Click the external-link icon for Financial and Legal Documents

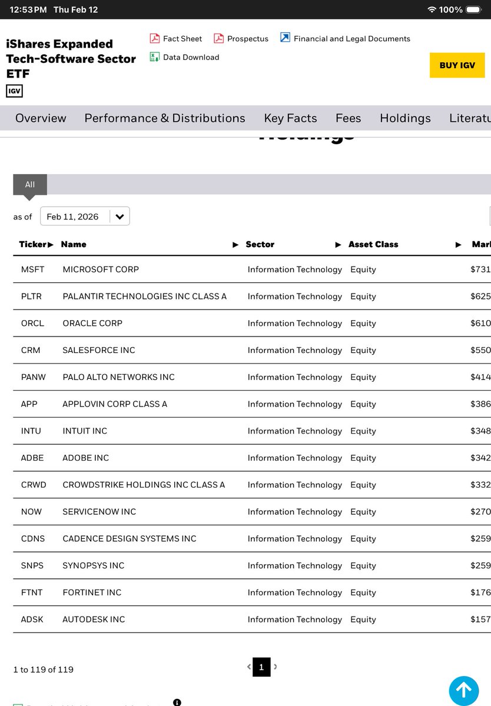[285, 38]
